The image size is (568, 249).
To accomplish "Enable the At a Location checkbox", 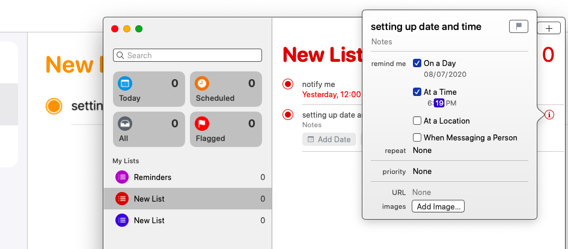I will (x=417, y=121).
